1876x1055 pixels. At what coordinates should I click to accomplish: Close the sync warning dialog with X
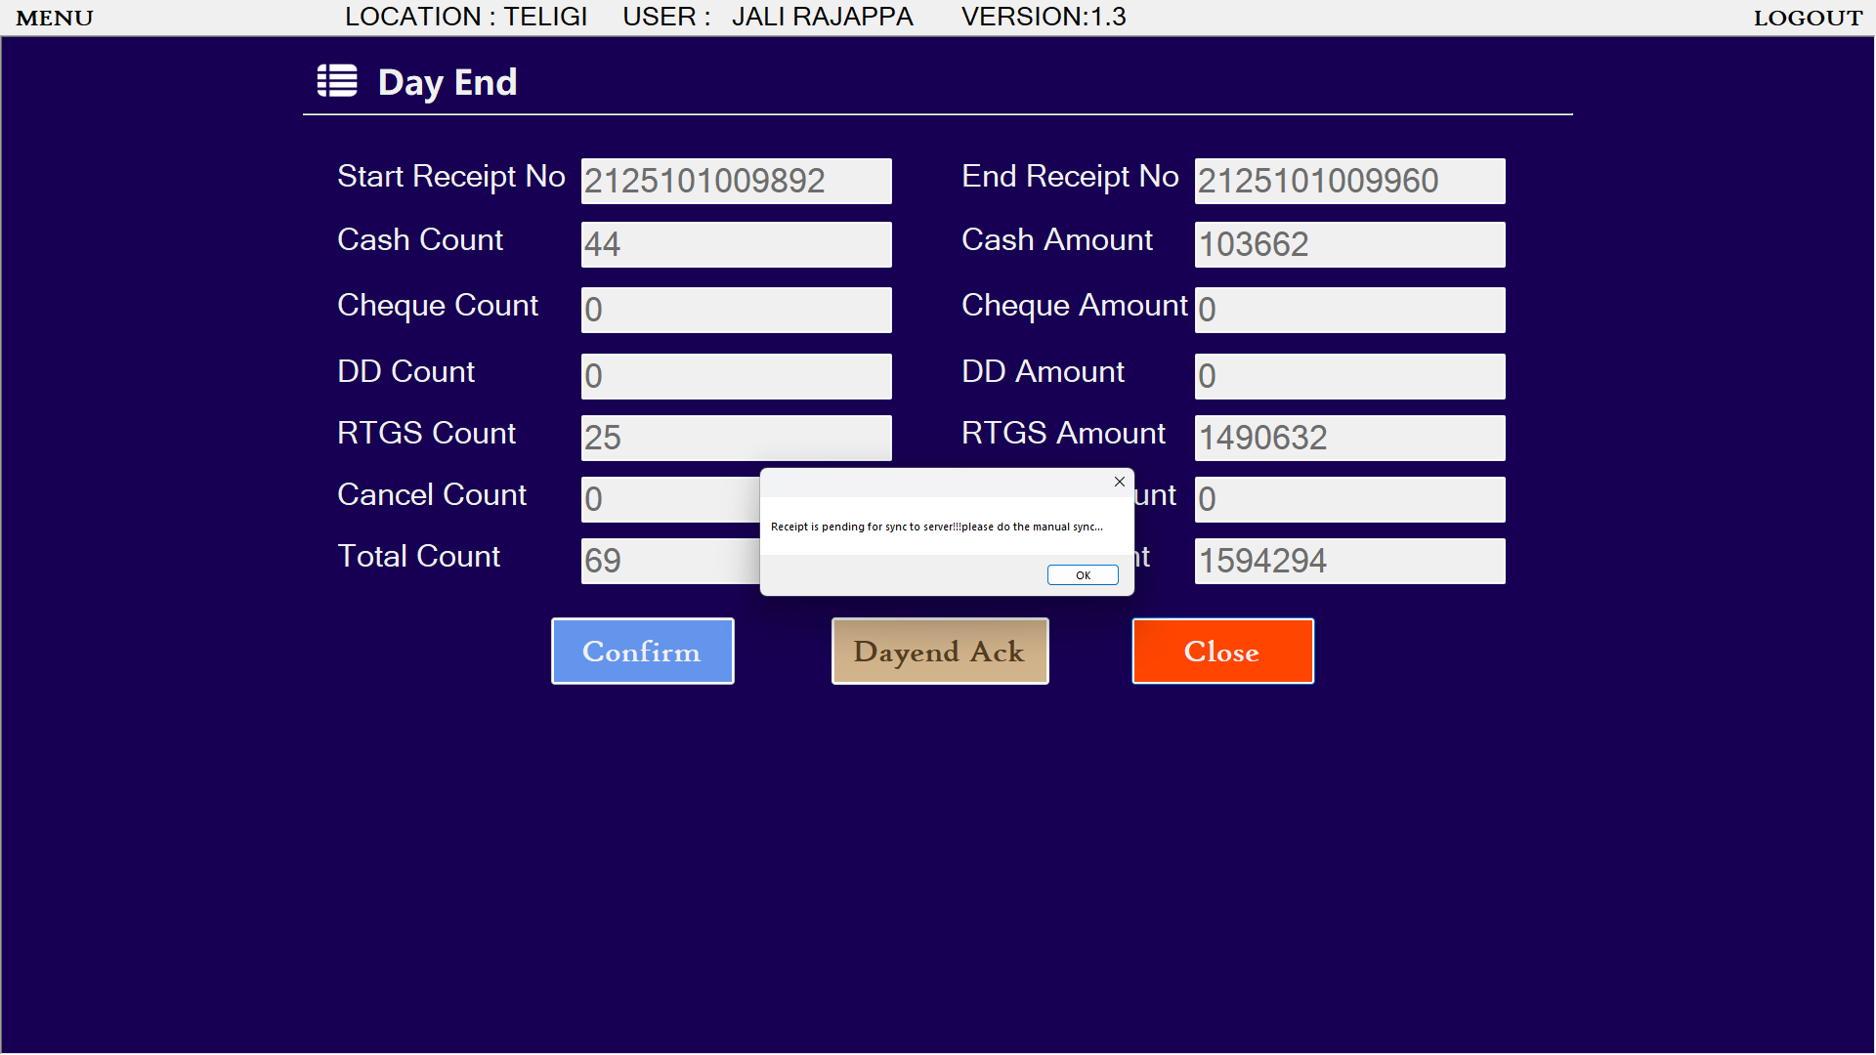pos(1120,482)
